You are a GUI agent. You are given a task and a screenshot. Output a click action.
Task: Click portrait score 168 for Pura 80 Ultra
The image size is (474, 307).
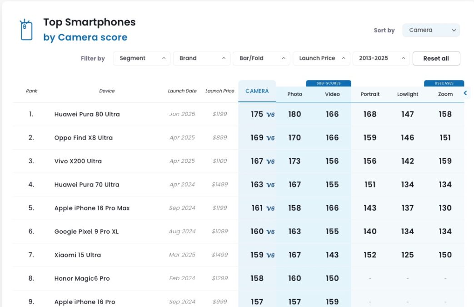coord(370,114)
